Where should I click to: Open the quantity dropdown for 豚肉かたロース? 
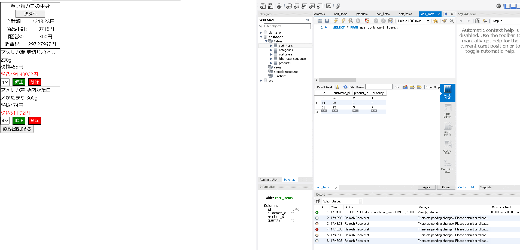click(x=5, y=121)
